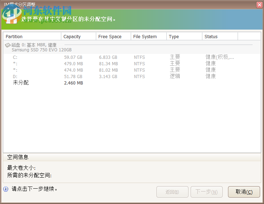The width and height of the screenshot is (264, 204).
Task: Click the disk 0 drive icon
Action: coord(8,45)
